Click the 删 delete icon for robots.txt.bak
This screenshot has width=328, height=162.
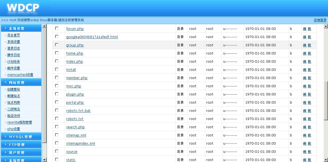(309, 111)
